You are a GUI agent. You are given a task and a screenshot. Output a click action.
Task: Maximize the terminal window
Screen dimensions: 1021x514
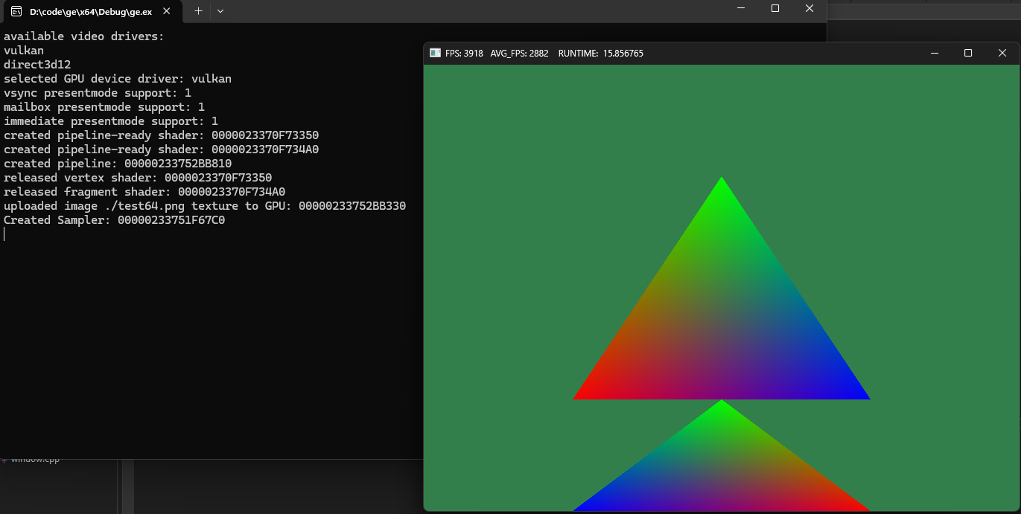coord(775,8)
